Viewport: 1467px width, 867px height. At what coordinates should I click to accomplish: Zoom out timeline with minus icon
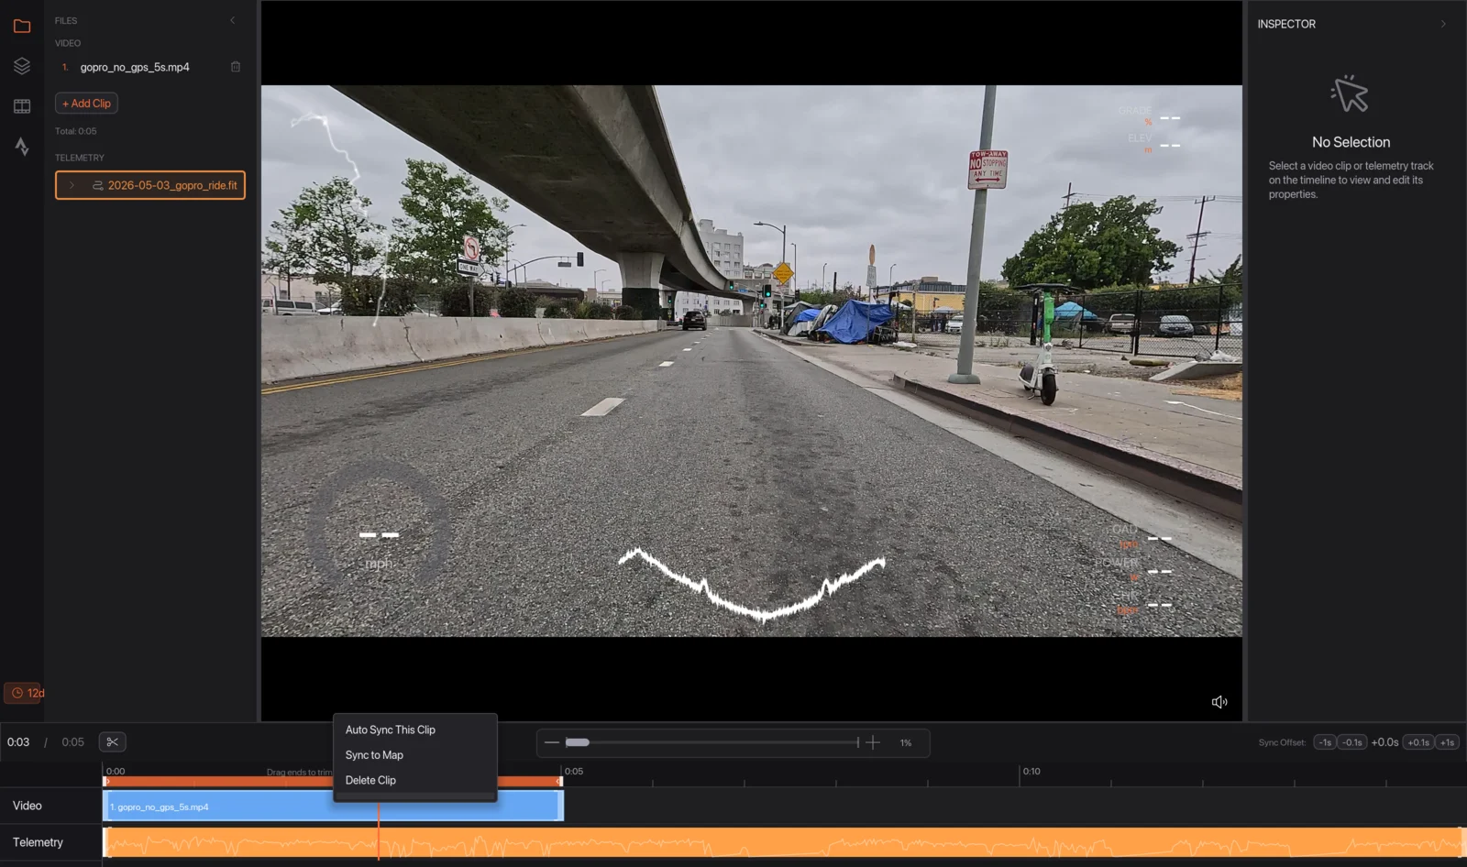pyautogui.click(x=552, y=742)
